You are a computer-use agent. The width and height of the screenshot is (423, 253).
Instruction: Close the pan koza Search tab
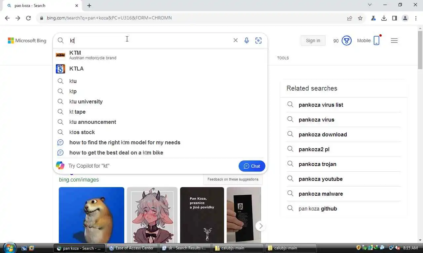77,5
